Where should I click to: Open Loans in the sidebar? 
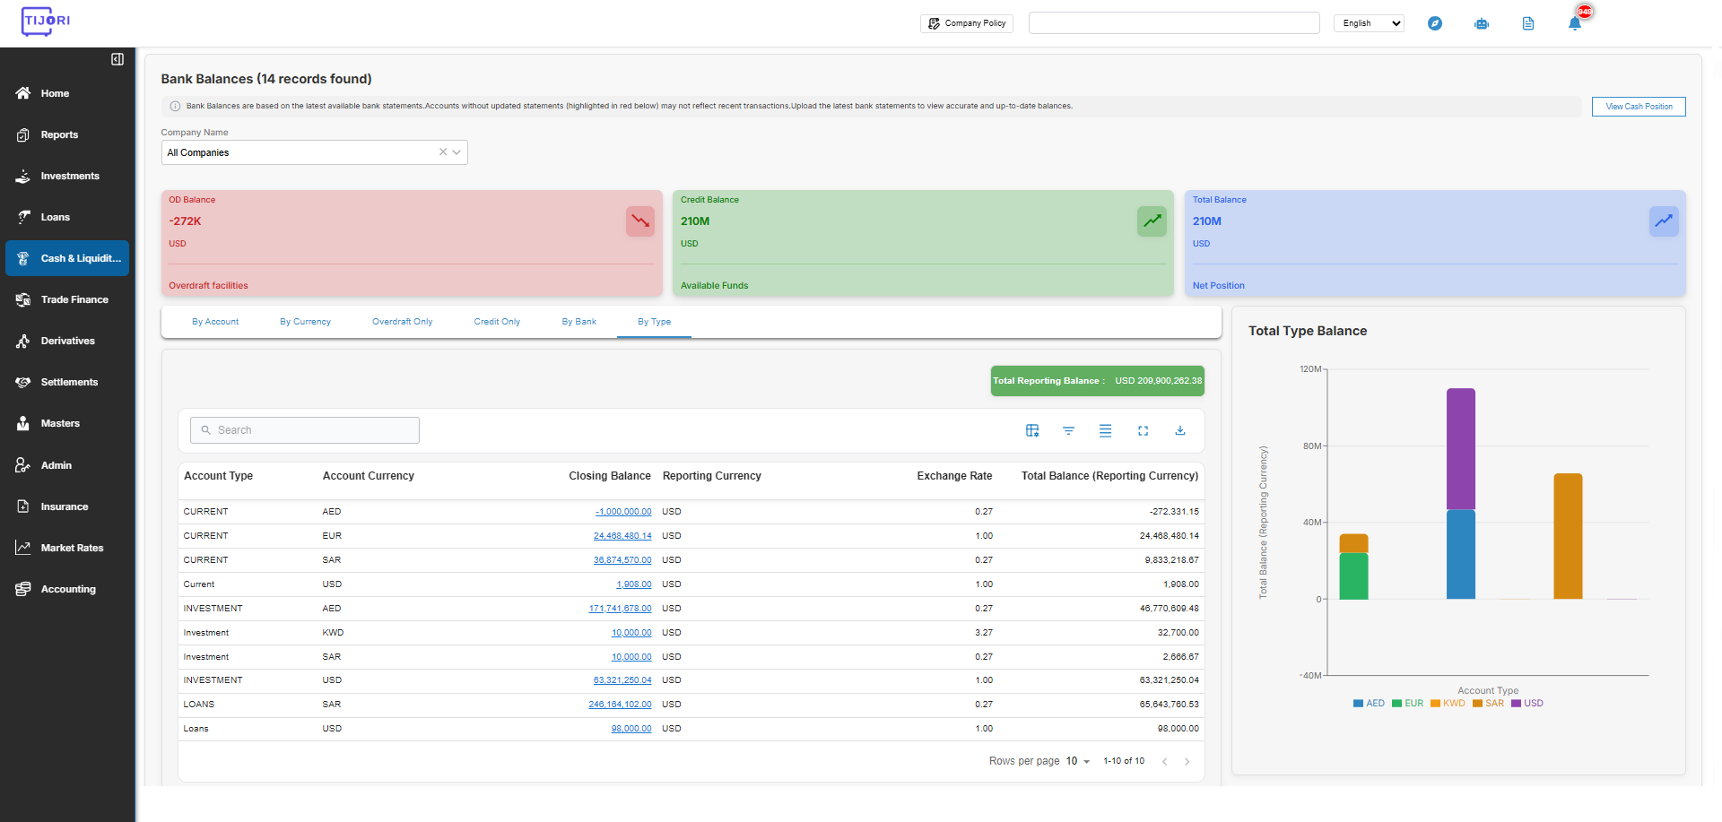[x=67, y=217]
